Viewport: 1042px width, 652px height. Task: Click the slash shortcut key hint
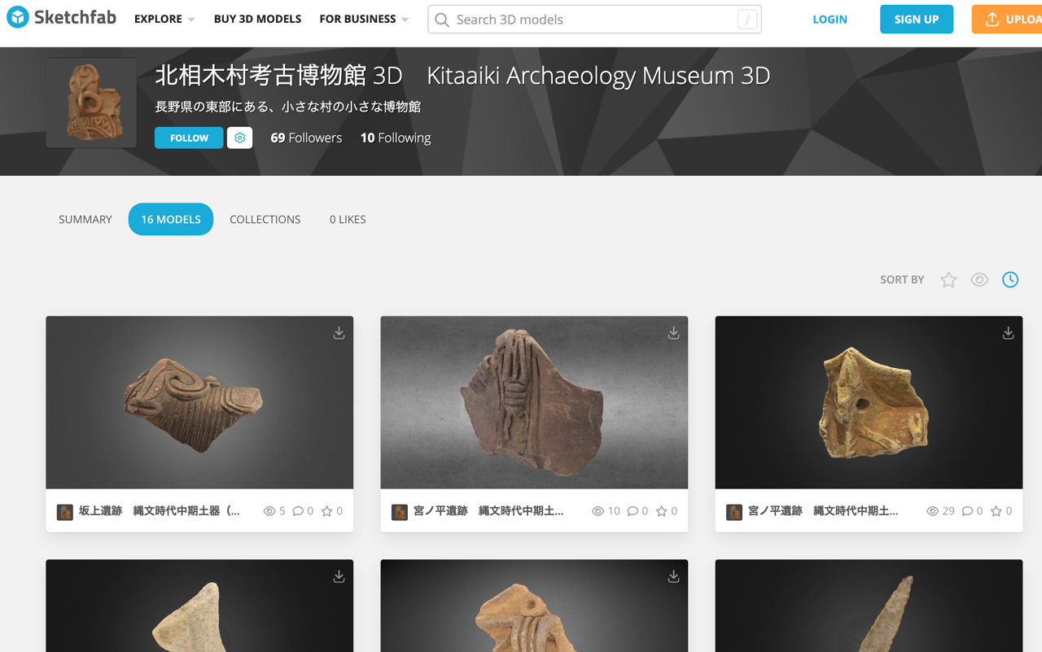coord(747,20)
